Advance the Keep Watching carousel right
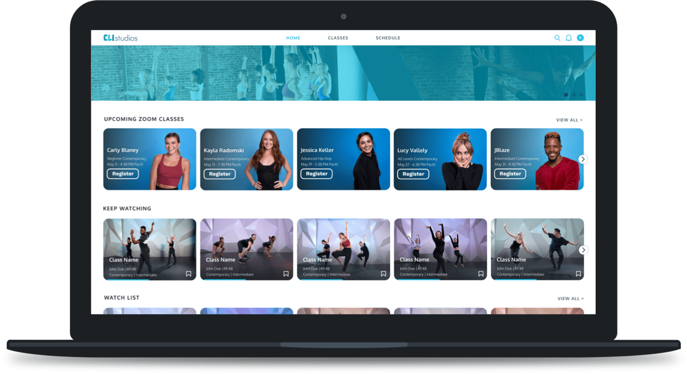This screenshot has width=687, height=374. pos(583,250)
